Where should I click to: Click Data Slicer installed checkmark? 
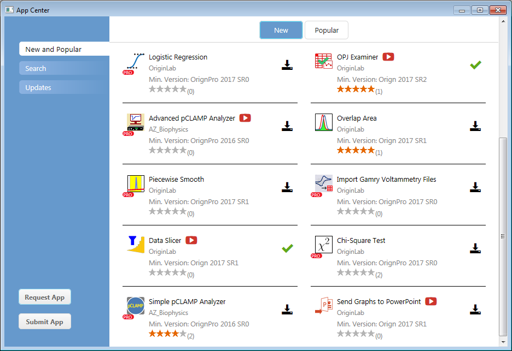(287, 248)
